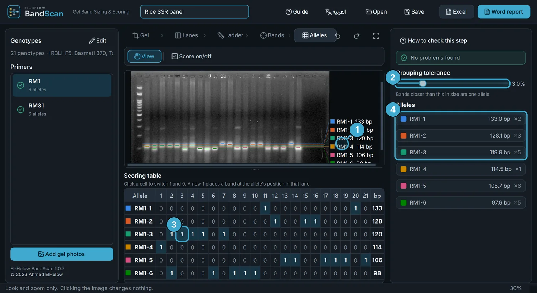The image size is (537, 293).
Task: Click Add gel photos button
Action: 62,254
